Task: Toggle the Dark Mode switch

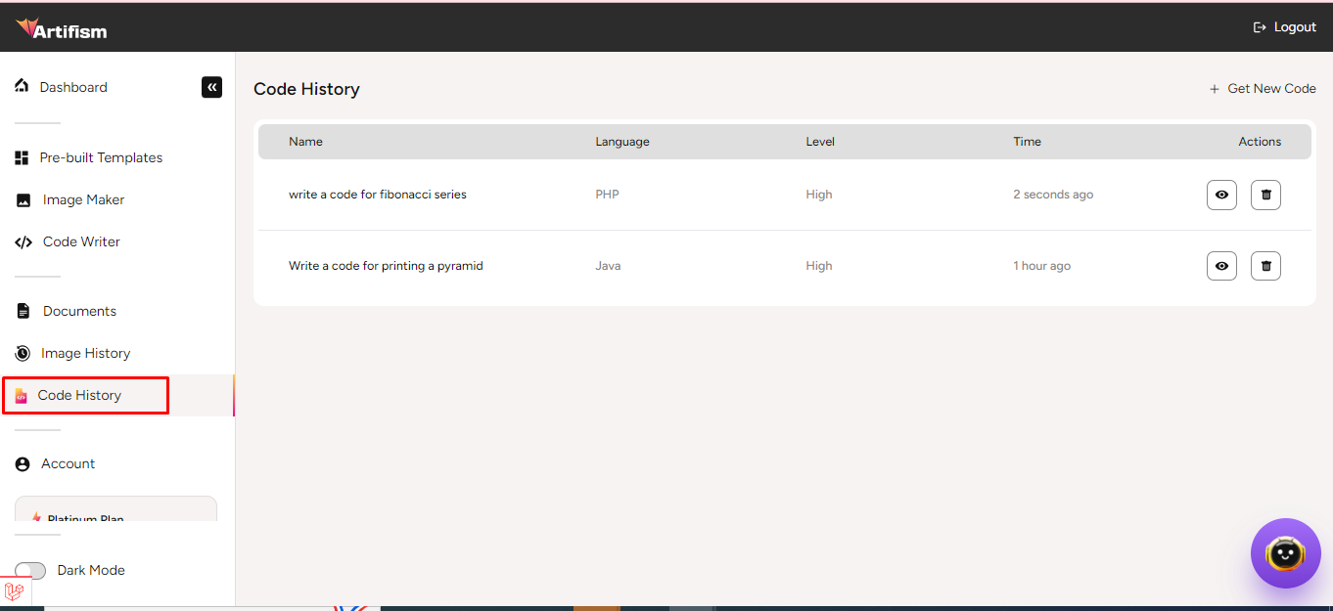Action: [30, 570]
